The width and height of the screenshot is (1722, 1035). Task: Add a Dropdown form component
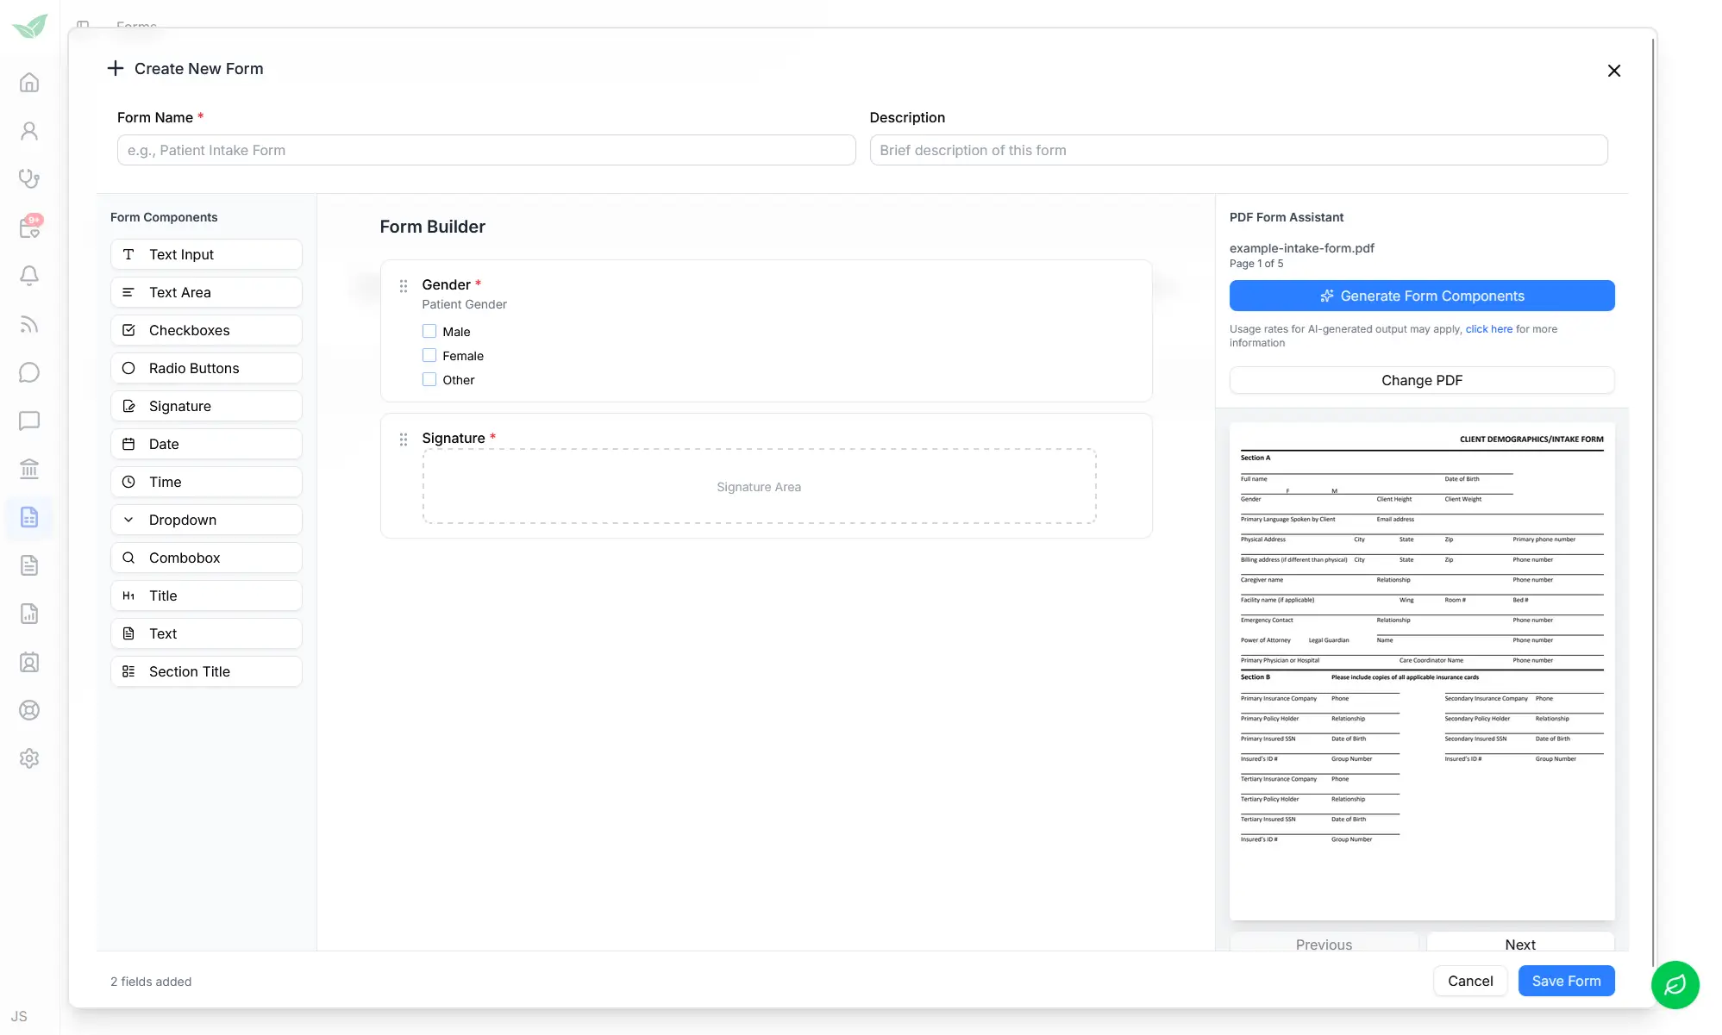coord(206,520)
